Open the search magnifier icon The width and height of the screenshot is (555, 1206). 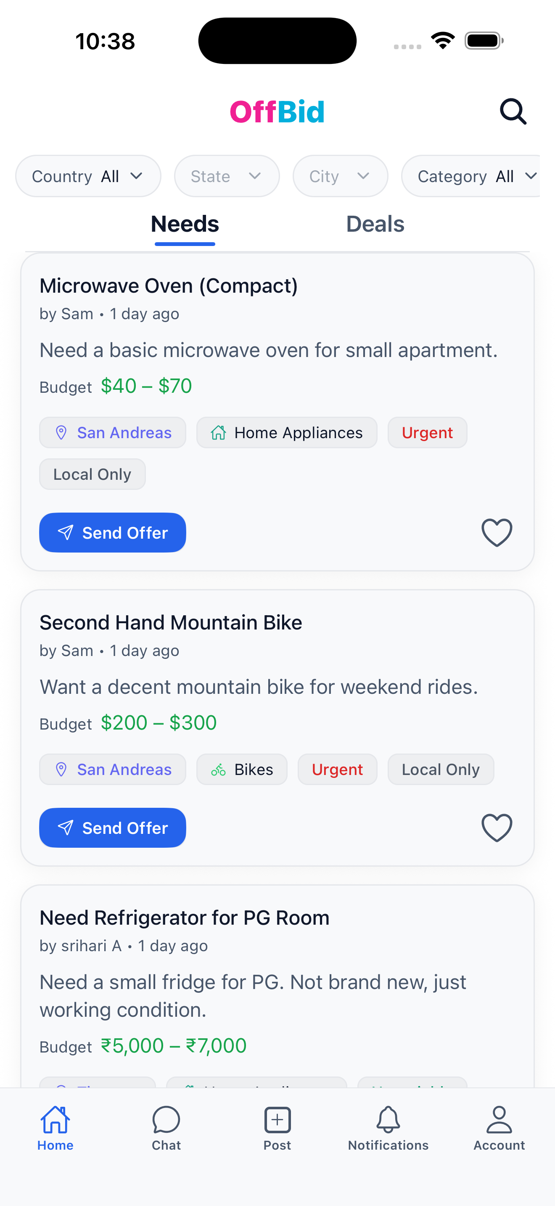click(x=513, y=111)
